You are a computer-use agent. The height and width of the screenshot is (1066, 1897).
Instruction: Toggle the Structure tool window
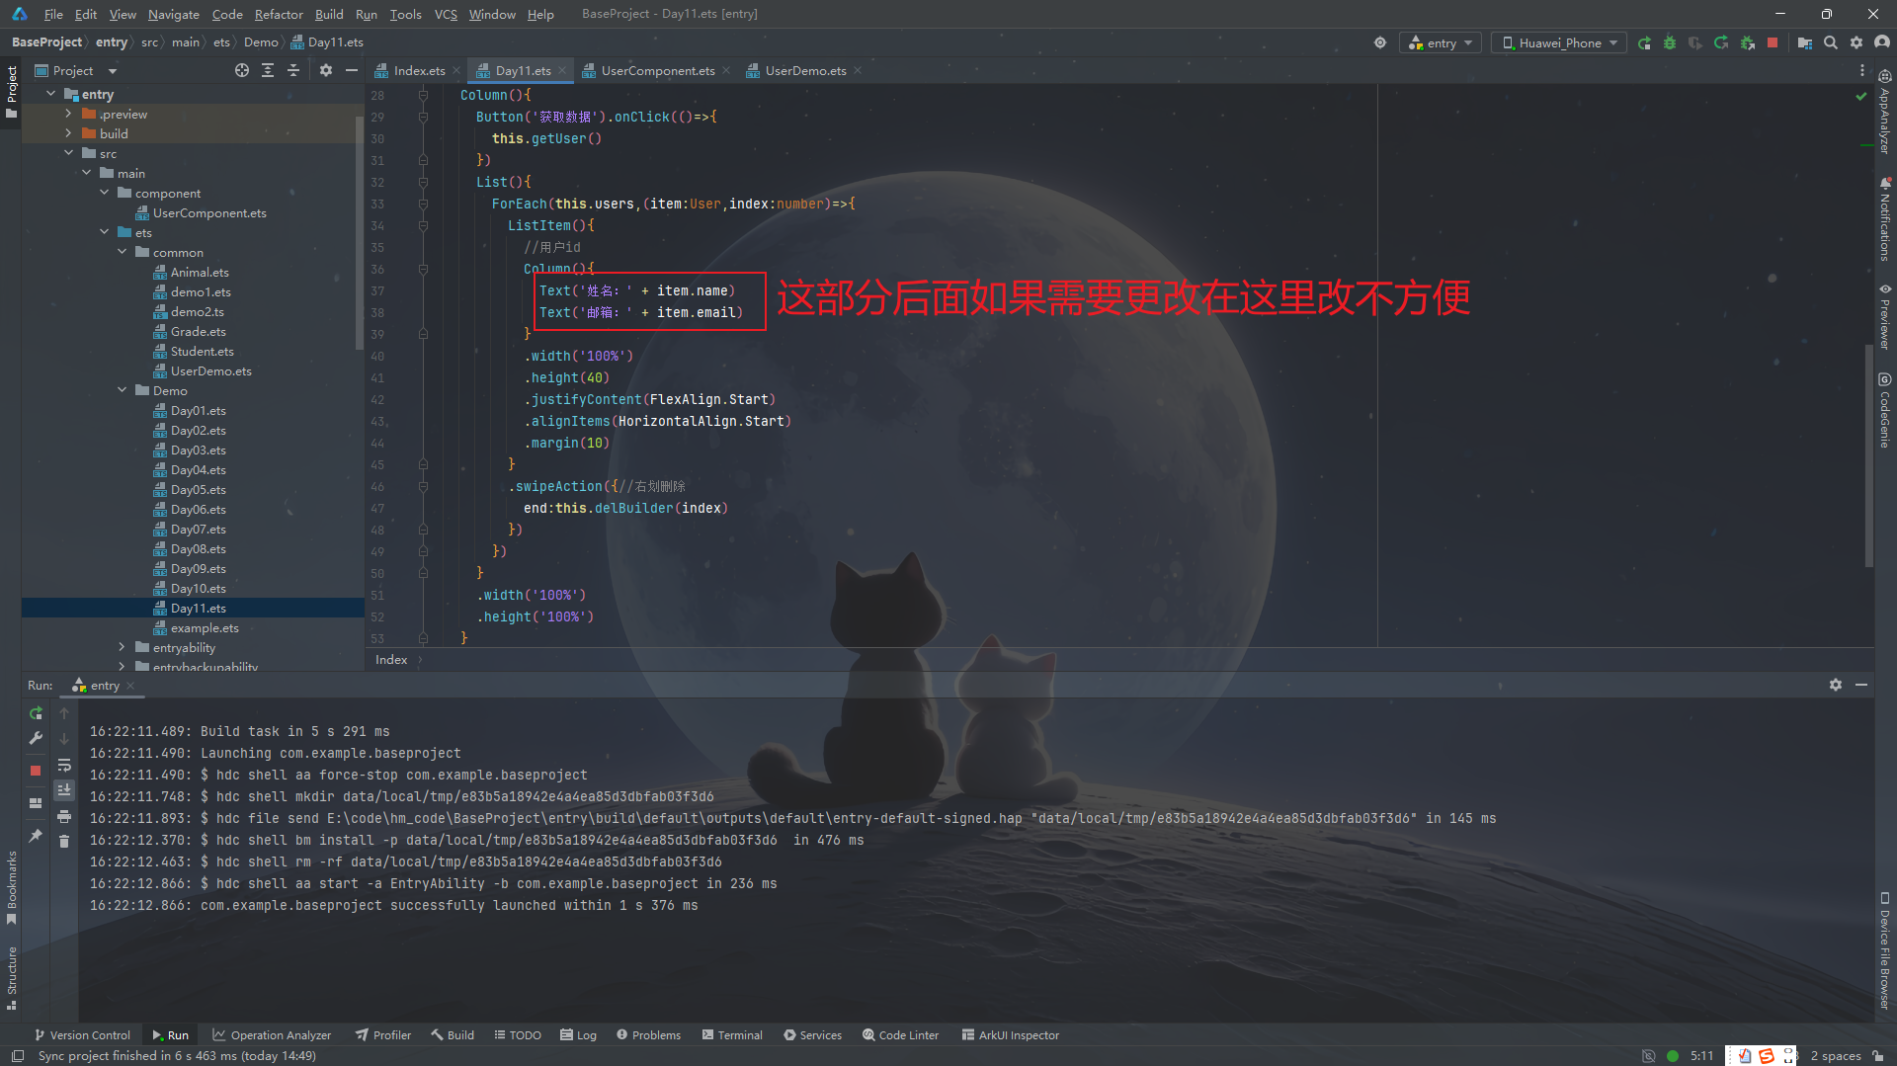pos(11,978)
